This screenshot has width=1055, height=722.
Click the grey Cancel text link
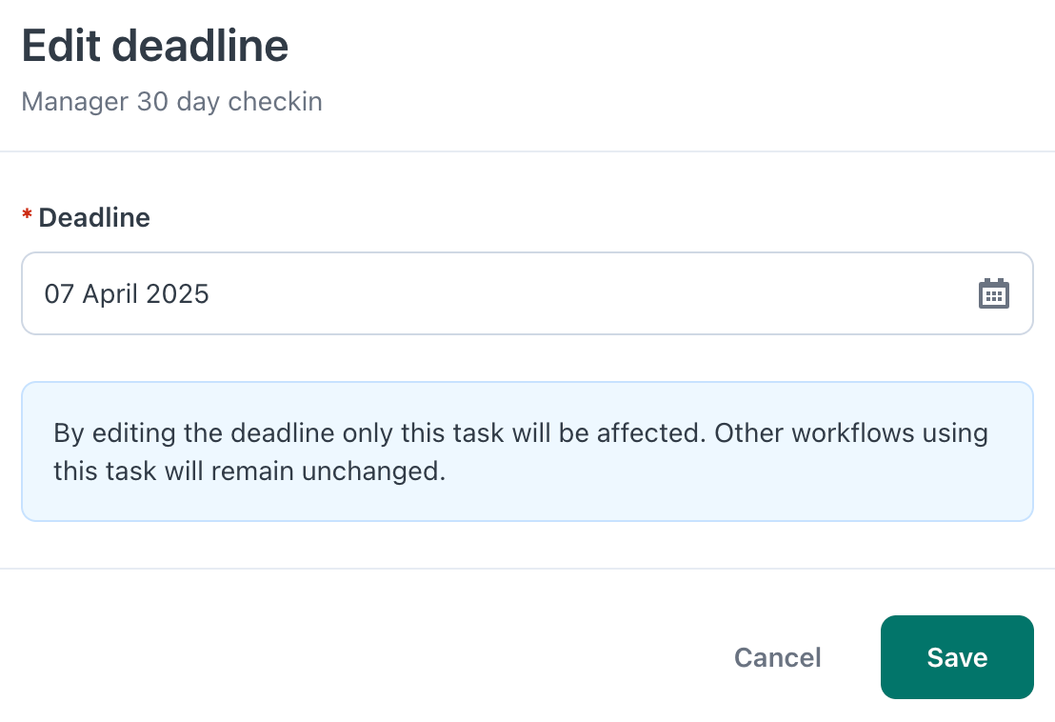click(x=777, y=657)
